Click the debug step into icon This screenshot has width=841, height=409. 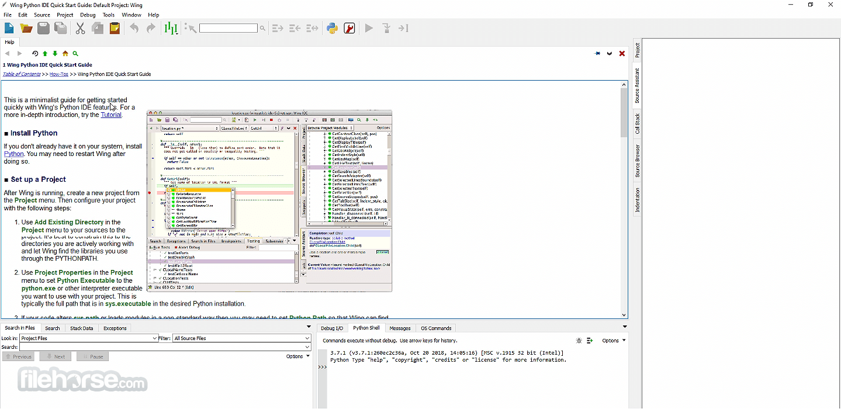pyautogui.click(x=386, y=28)
